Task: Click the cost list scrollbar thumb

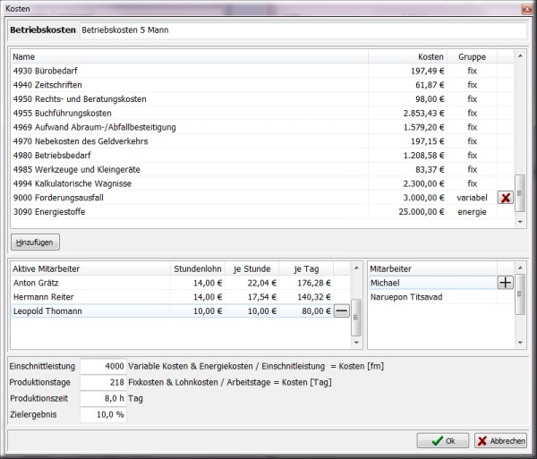Action: pos(520,193)
